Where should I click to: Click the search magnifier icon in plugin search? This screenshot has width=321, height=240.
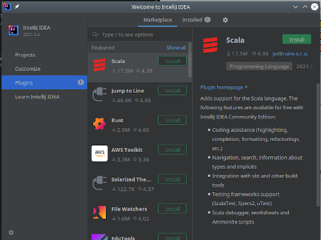click(x=95, y=34)
